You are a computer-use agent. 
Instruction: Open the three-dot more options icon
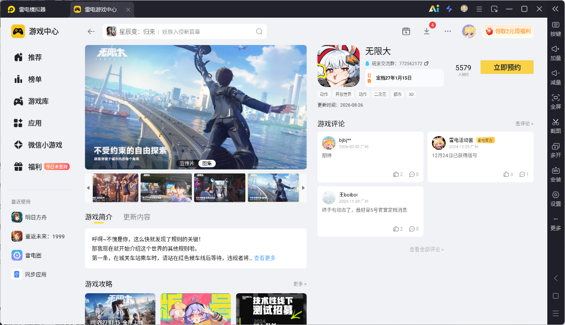448,31
